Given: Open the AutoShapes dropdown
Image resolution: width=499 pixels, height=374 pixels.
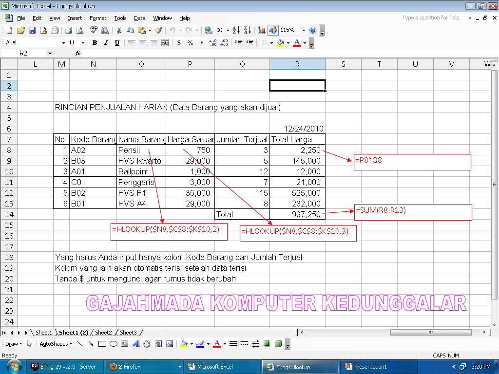Looking at the screenshot, I should [x=56, y=344].
